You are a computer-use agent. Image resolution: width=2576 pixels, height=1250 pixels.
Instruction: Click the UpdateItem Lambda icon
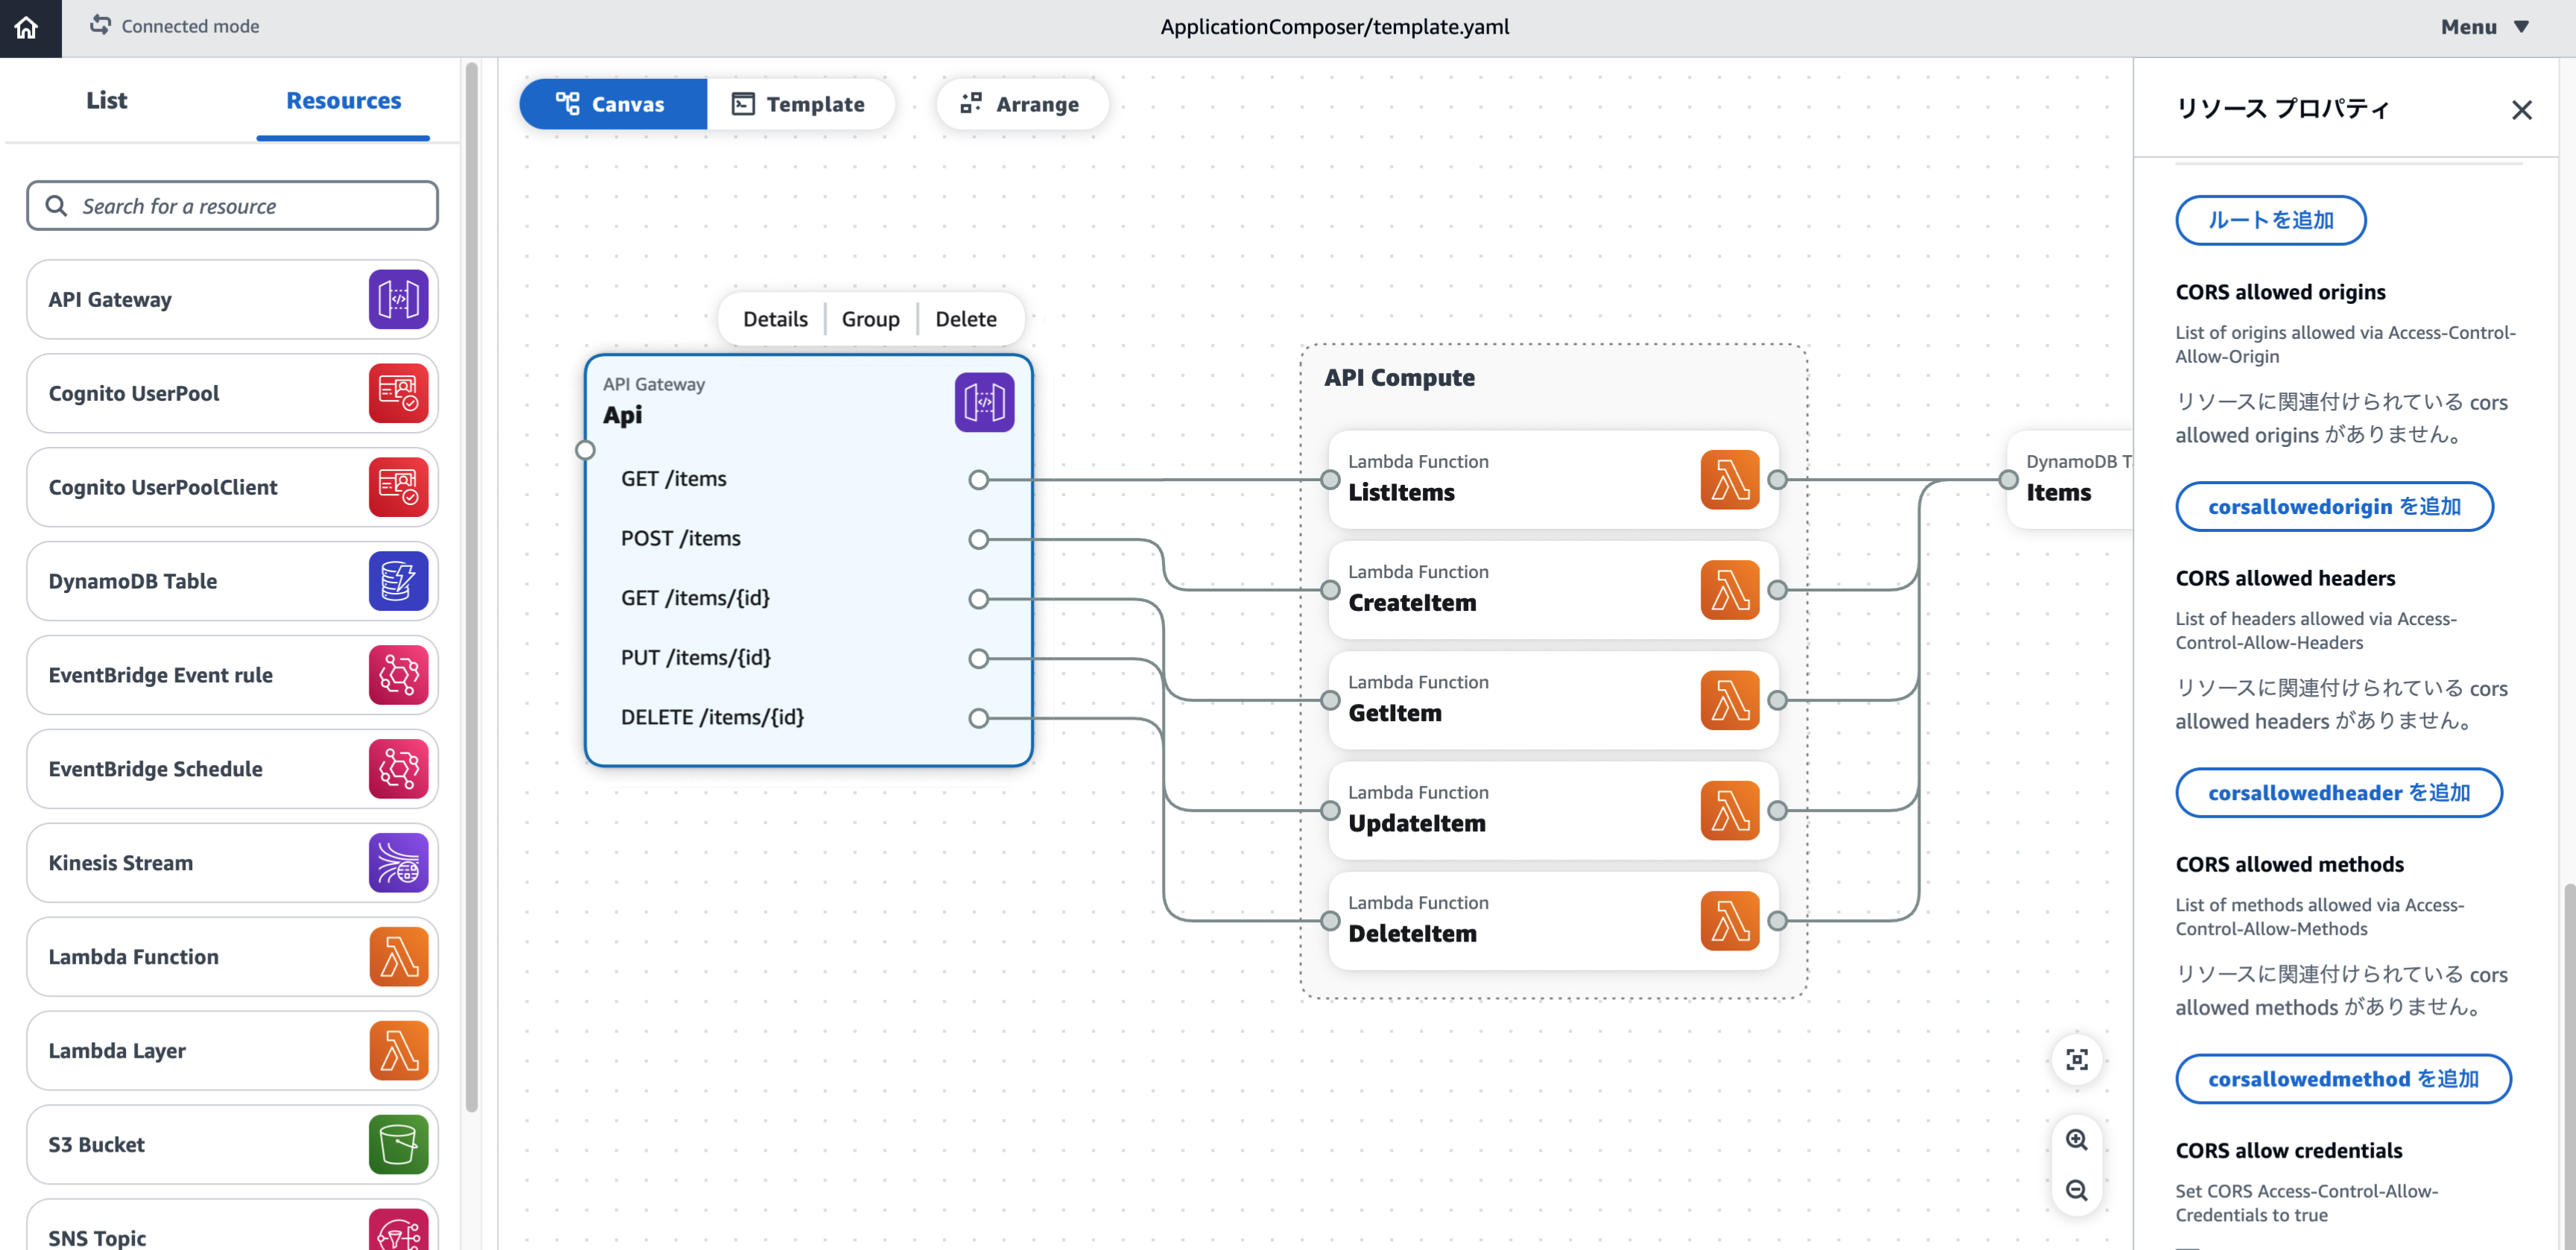click(x=1729, y=810)
